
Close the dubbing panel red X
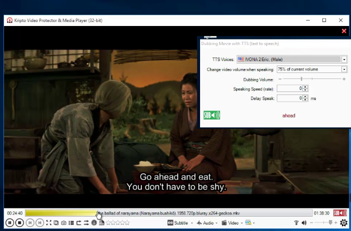pos(344,31)
